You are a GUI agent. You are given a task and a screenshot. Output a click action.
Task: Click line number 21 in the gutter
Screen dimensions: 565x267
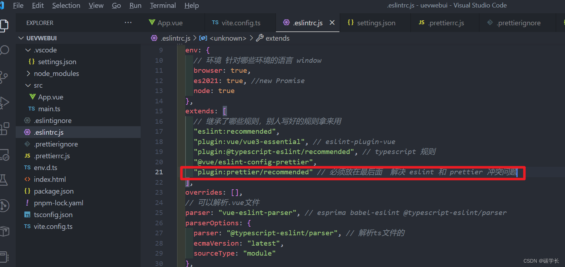[159, 172]
